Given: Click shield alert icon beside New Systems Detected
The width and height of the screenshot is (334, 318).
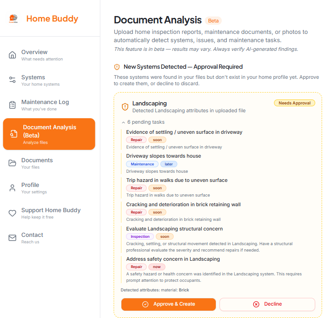Looking at the screenshot, I should pos(117,67).
